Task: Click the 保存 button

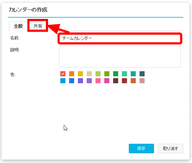Action: pos(141,148)
